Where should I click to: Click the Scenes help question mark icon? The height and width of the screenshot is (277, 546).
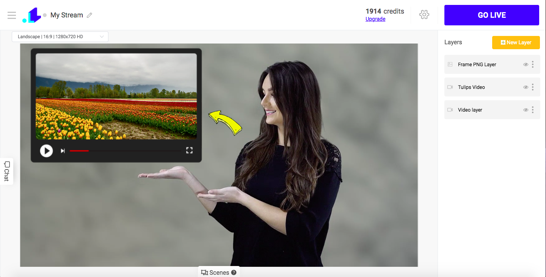point(234,272)
